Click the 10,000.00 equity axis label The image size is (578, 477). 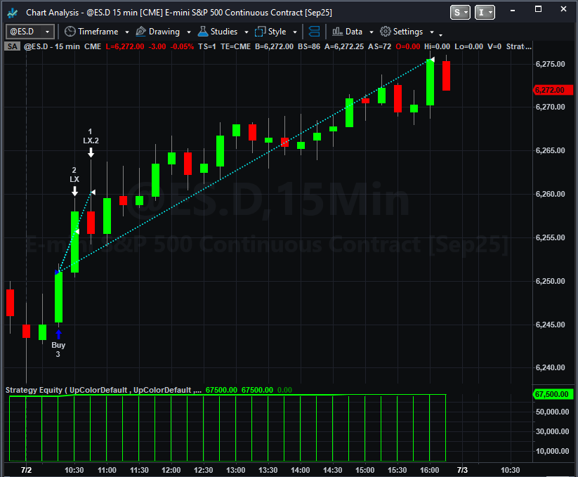[x=552, y=451]
